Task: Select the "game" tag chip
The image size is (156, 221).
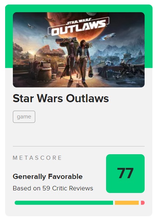Action: coord(24,117)
